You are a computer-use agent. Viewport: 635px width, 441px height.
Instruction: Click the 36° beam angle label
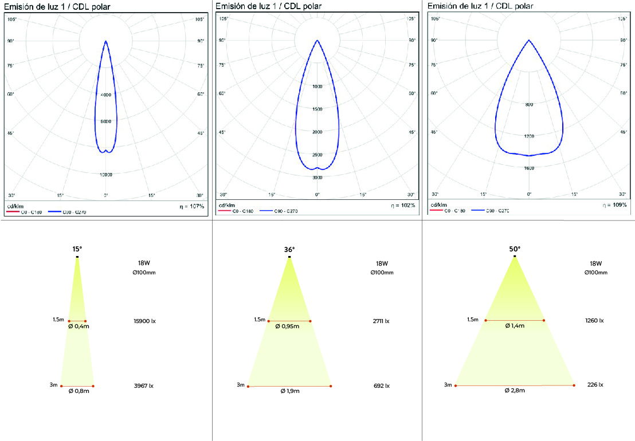click(x=289, y=249)
